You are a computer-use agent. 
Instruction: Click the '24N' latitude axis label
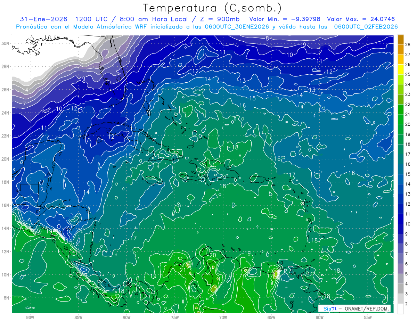tap(5, 113)
